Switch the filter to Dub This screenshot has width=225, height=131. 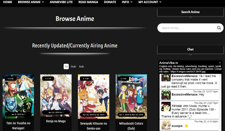pyautogui.click(x=74, y=67)
